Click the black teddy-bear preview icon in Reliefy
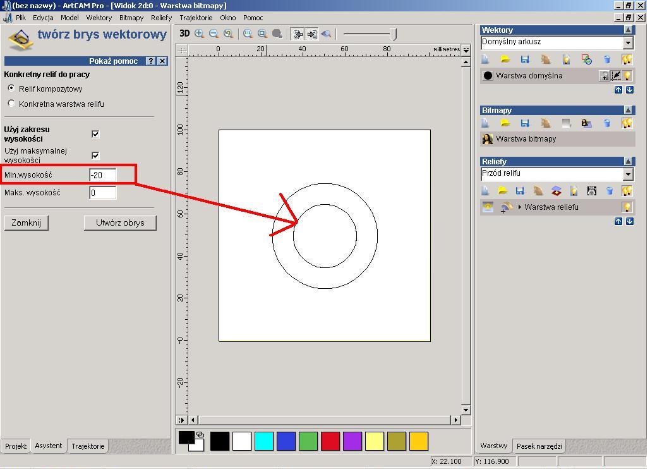Viewport: 650px width, 469px height. click(x=591, y=191)
